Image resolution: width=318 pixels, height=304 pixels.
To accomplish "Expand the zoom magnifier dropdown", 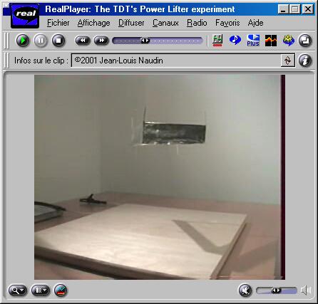I will [x=18, y=290].
